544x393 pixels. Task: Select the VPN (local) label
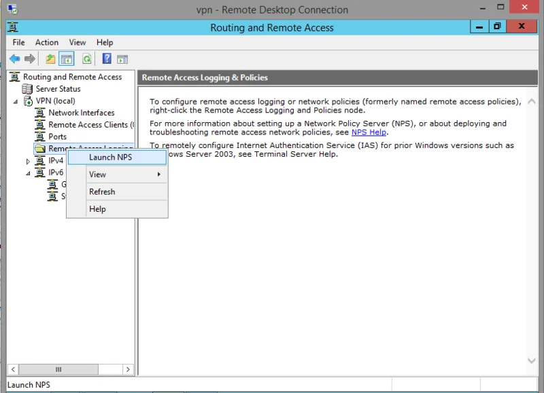(x=56, y=100)
